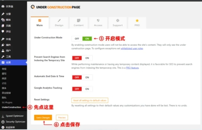Open the Speed Optimizer sidebar icon
Image resolution: width=202 pixels, height=130 pixels.
[3, 116]
